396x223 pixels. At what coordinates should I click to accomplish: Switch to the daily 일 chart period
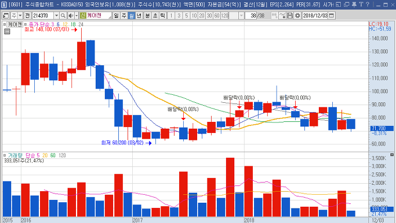pos(116,16)
